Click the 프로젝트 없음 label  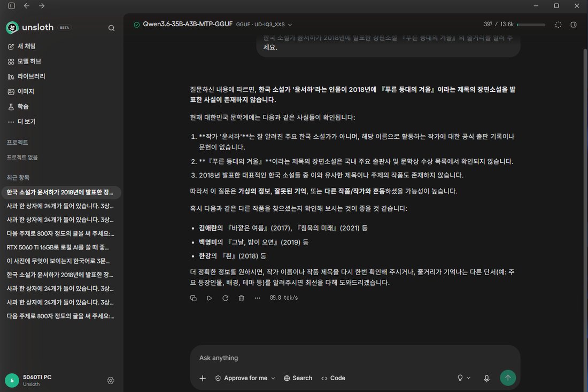pyautogui.click(x=22, y=158)
